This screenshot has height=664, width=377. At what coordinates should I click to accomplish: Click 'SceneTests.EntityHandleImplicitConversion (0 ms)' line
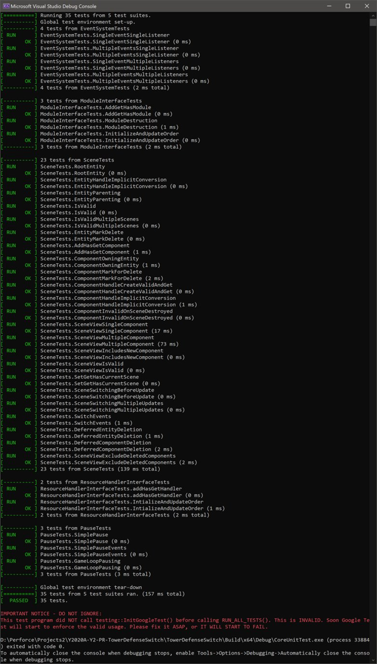tap(114, 186)
